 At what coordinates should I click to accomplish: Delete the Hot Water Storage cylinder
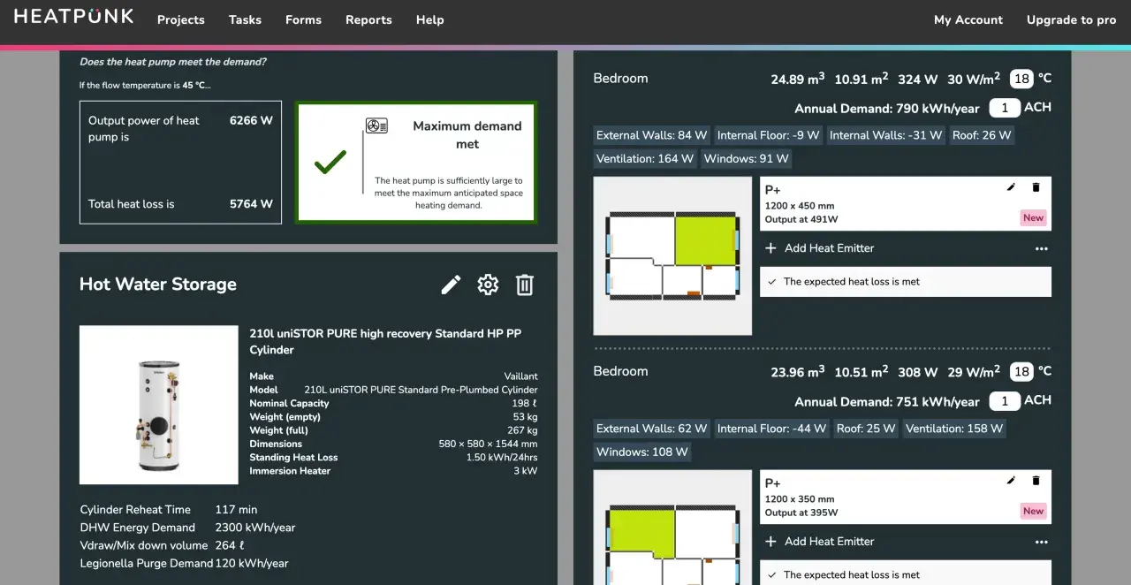pyautogui.click(x=525, y=285)
